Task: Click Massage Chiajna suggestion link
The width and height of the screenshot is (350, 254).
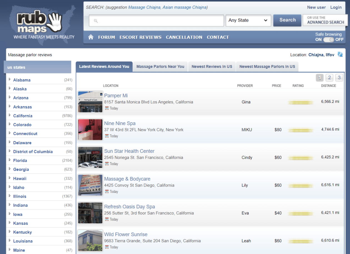Action: [144, 7]
